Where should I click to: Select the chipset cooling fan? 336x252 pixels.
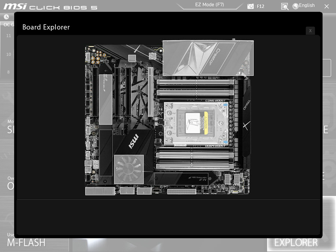click(x=129, y=170)
